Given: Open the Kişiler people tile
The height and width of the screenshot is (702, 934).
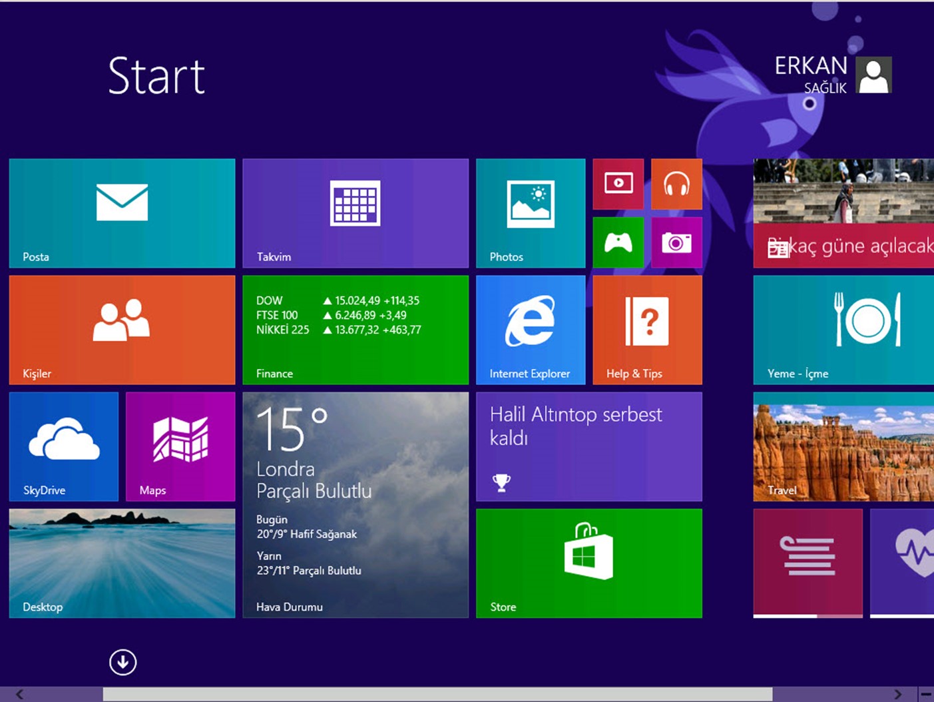Looking at the screenshot, I should [122, 330].
